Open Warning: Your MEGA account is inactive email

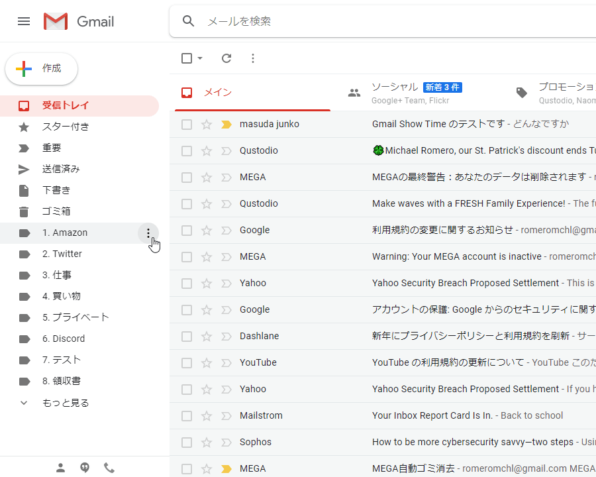(x=383, y=257)
